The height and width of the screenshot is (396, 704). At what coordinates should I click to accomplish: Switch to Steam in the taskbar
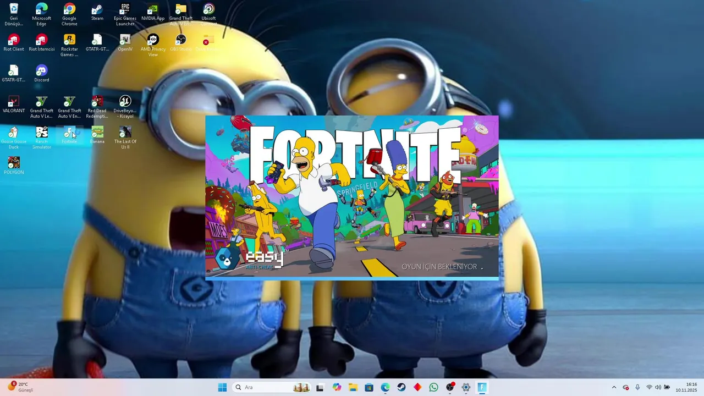[402, 387]
